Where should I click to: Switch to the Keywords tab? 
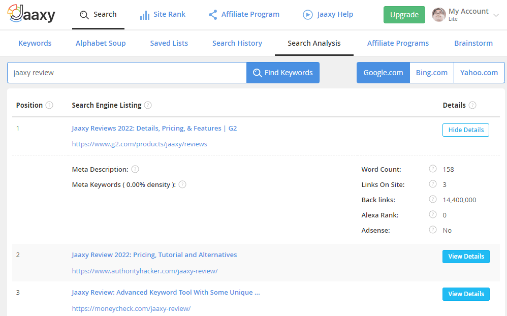click(x=35, y=43)
